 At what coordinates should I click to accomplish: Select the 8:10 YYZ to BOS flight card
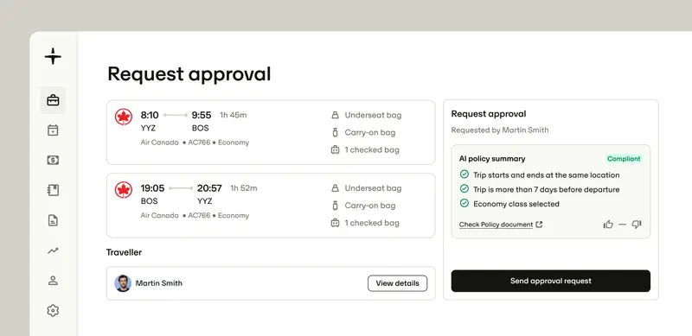click(271, 132)
